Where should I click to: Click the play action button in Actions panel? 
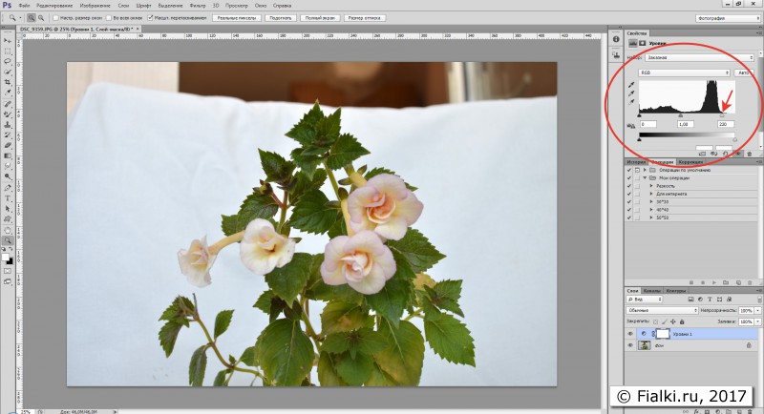(714, 282)
